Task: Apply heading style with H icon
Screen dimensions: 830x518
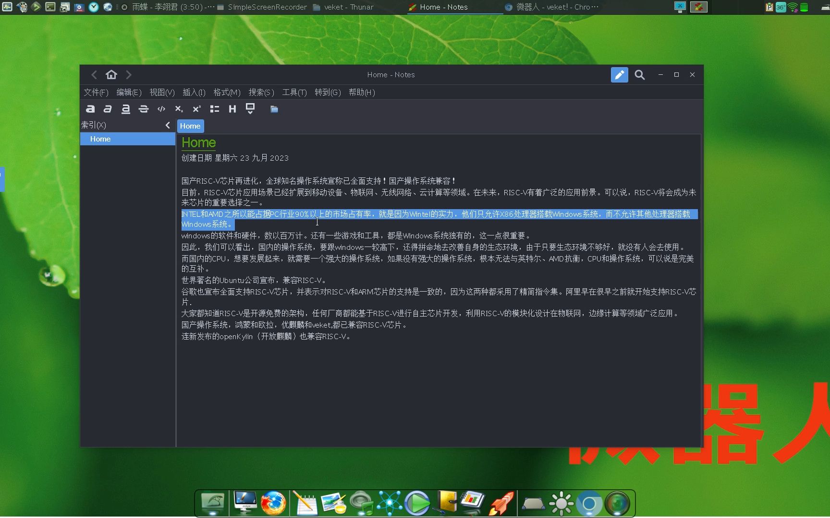Action: (232, 109)
